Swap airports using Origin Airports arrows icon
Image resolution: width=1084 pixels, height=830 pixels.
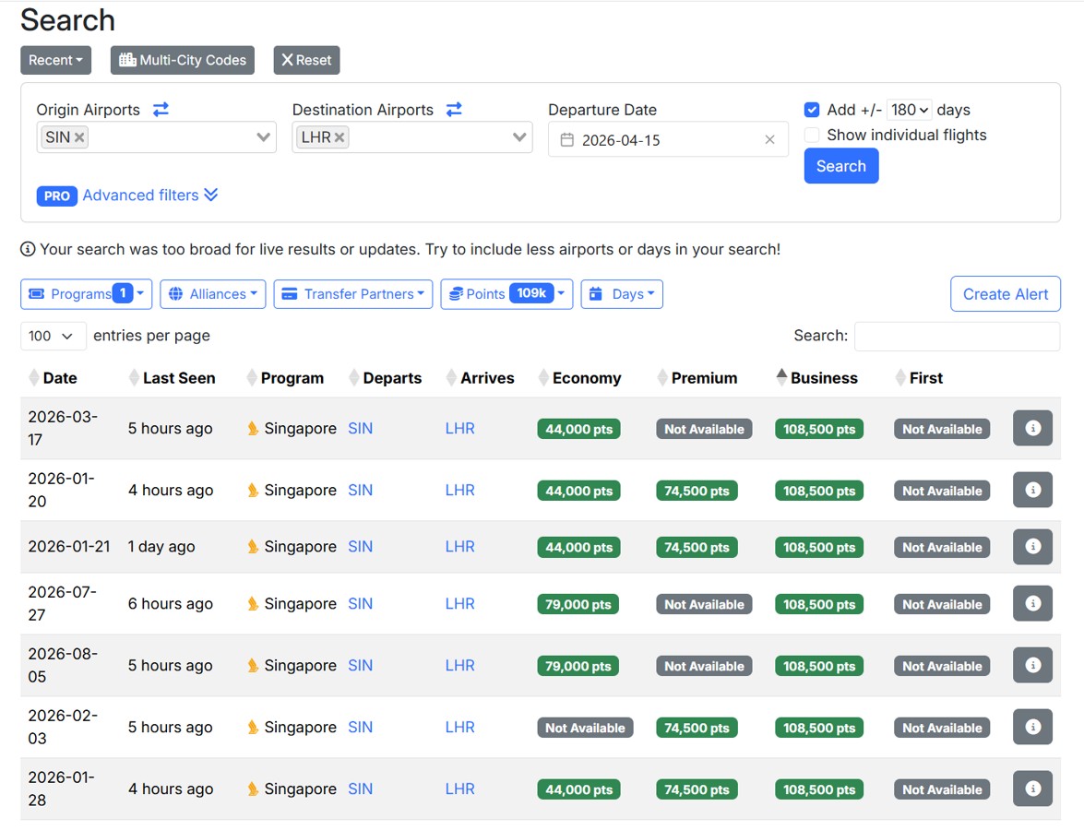coord(161,109)
